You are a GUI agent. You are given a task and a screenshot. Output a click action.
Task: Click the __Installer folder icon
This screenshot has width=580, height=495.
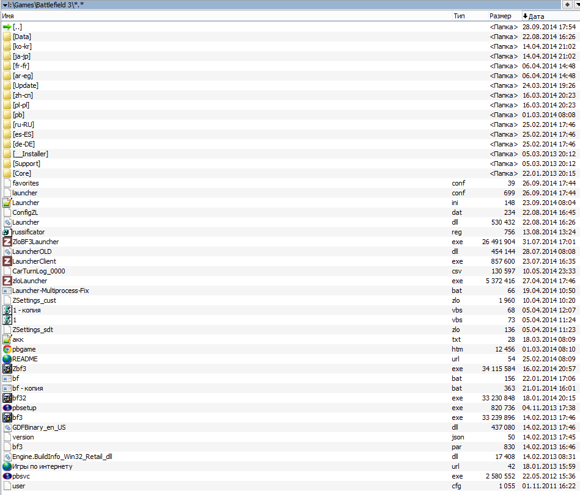7,154
